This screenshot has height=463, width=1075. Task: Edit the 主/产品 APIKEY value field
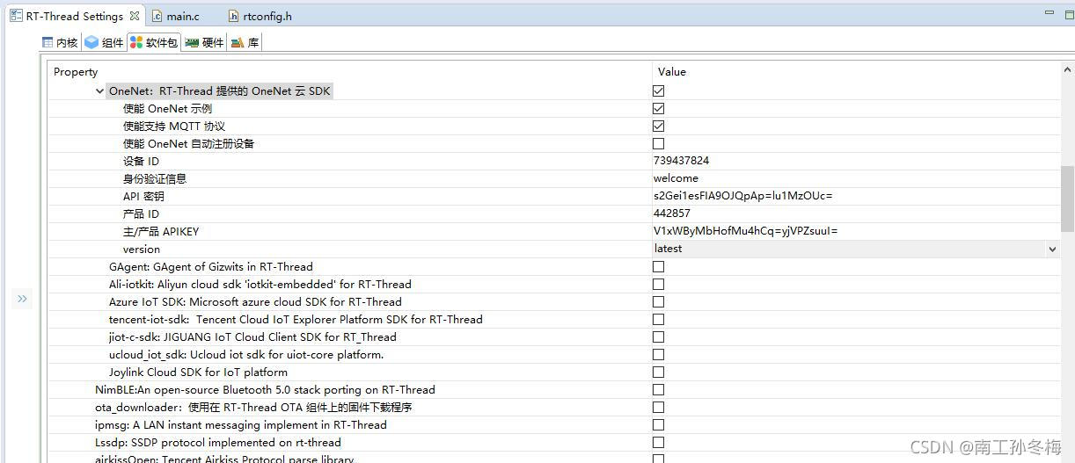pos(855,231)
